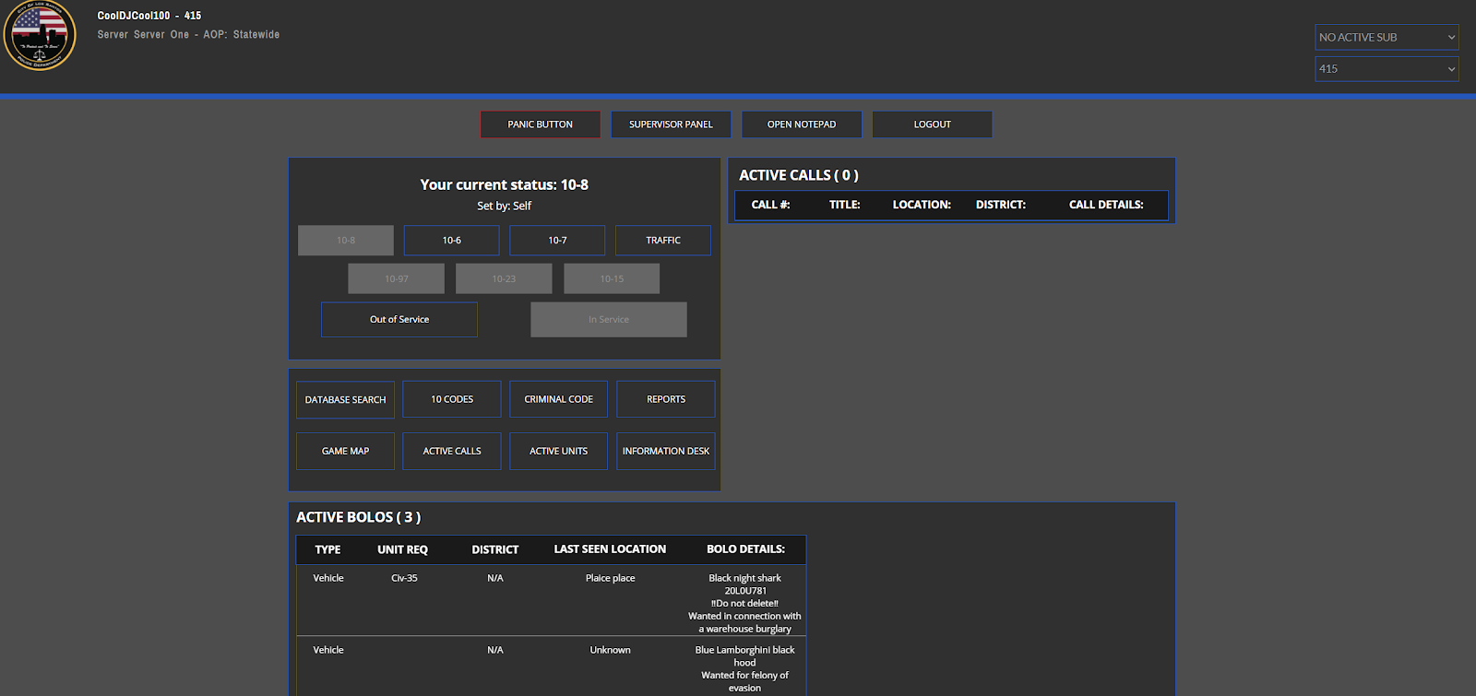The image size is (1476, 696).
Task: Open the SUPERVISOR PANEL
Action: (x=671, y=124)
